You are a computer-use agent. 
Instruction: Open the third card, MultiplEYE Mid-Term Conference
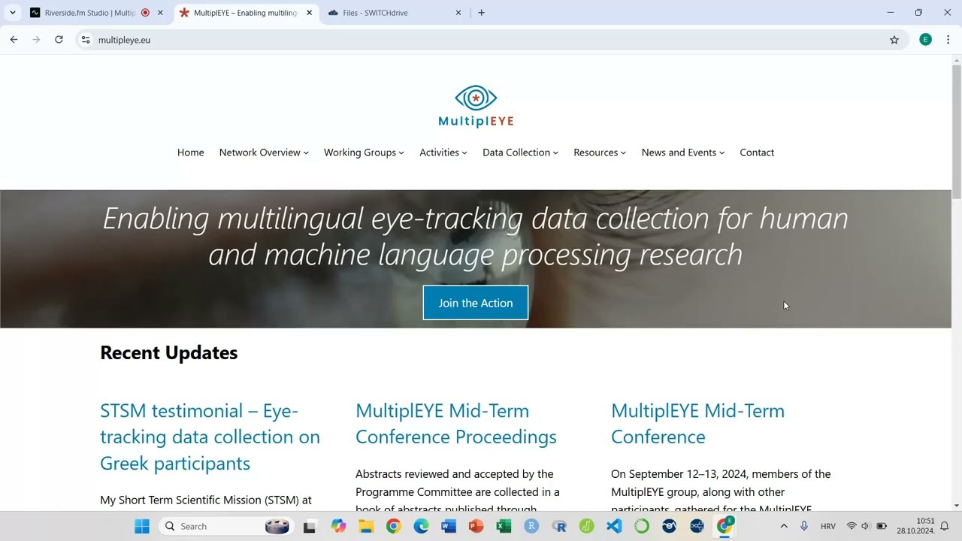coord(697,424)
